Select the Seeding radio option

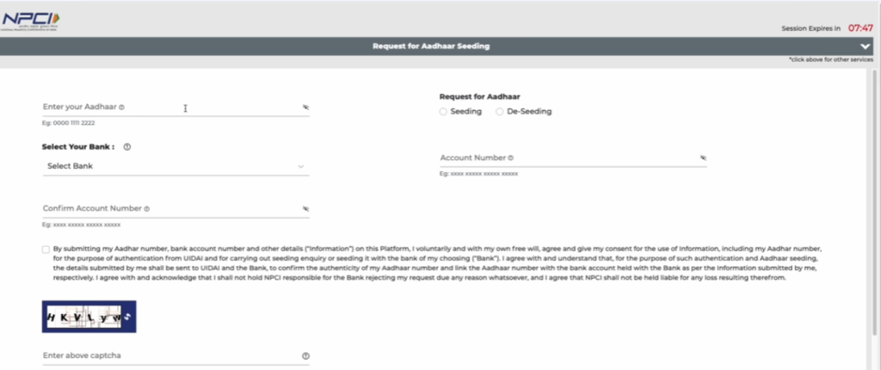pos(443,112)
